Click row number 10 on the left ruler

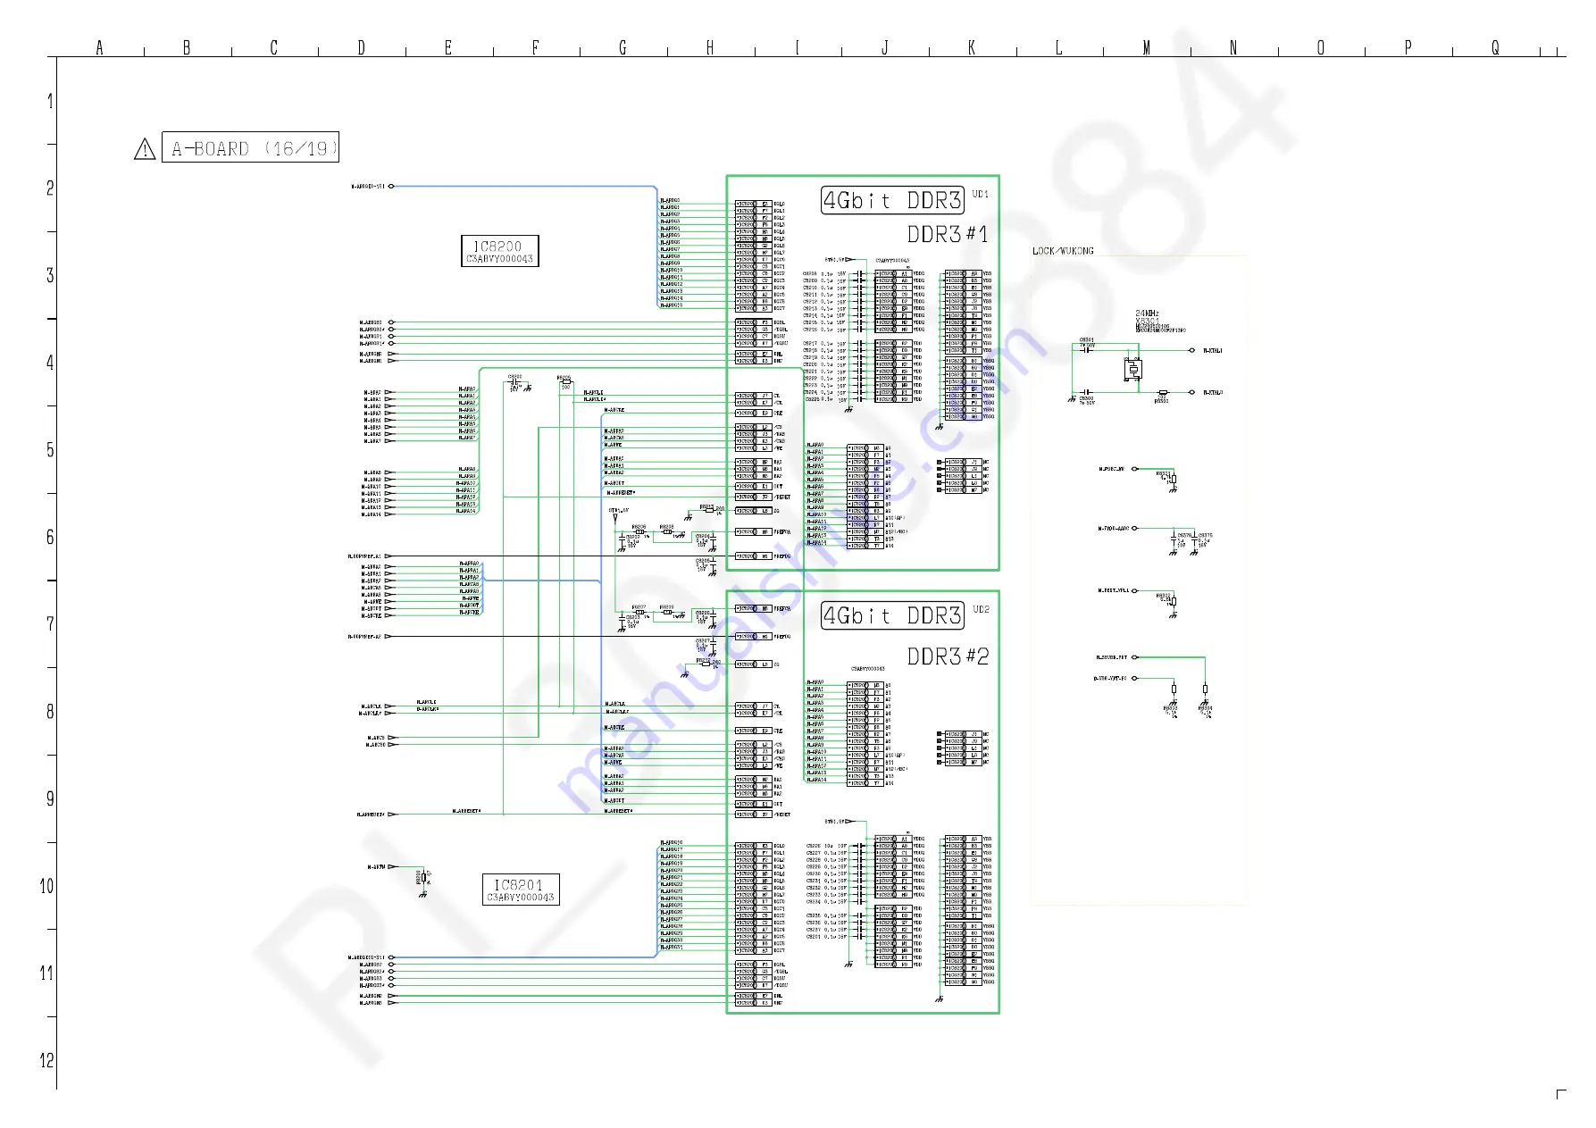coord(46,886)
